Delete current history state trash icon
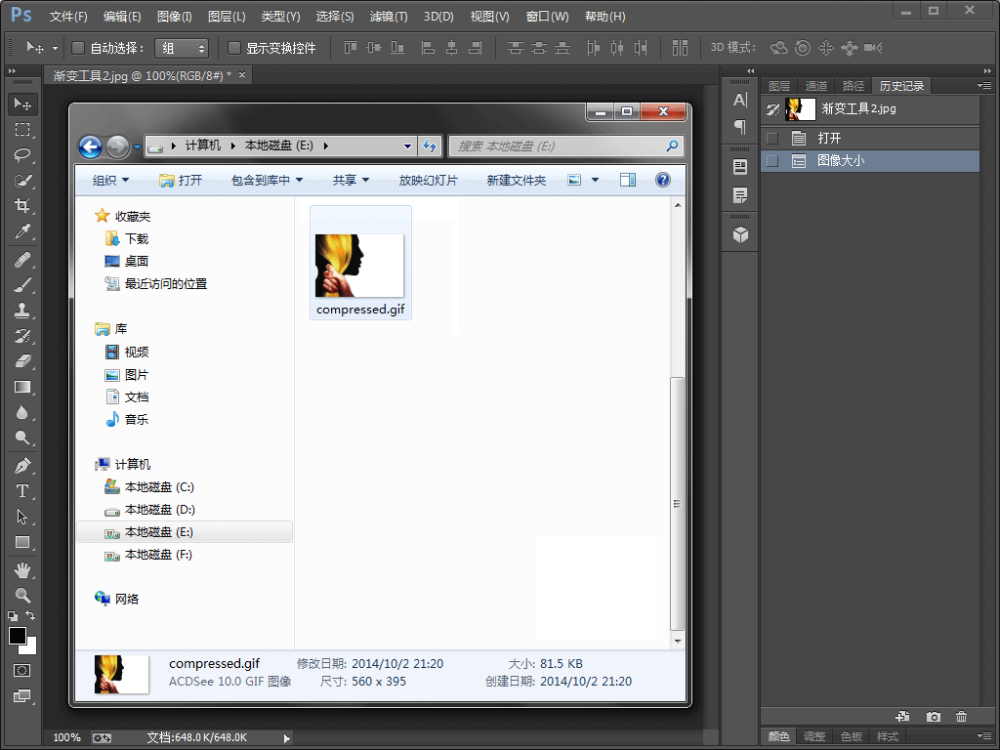The height and width of the screenshot is (750, 1000). pyautogui.click(x=961, y=716)
